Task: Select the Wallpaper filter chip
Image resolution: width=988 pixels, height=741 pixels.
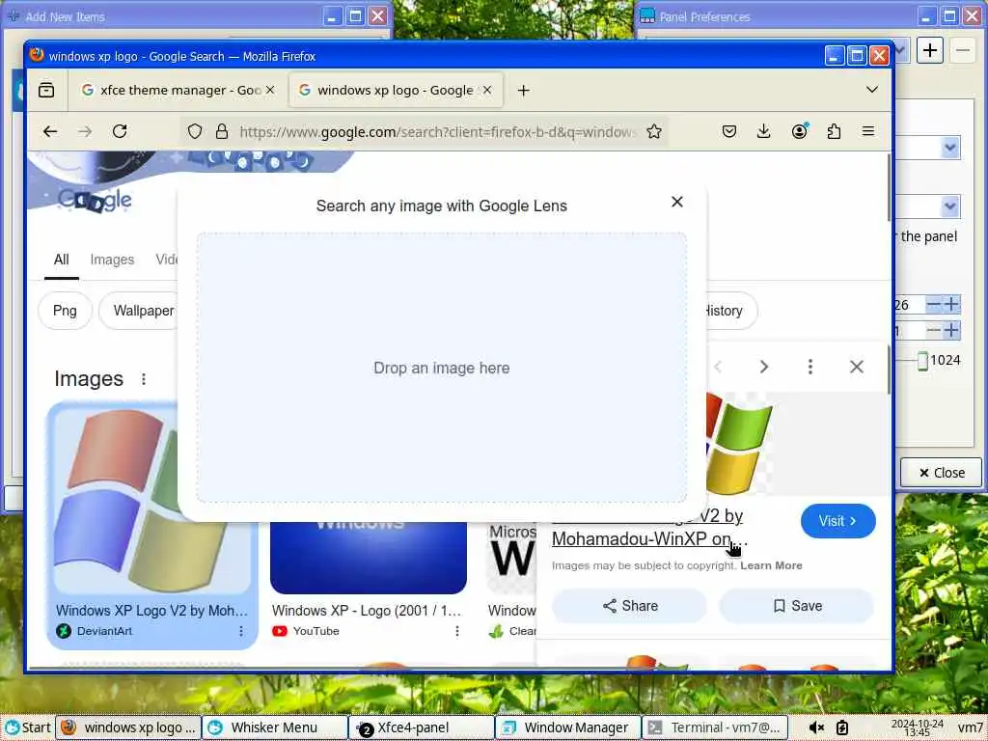Action: coord(140,311)
